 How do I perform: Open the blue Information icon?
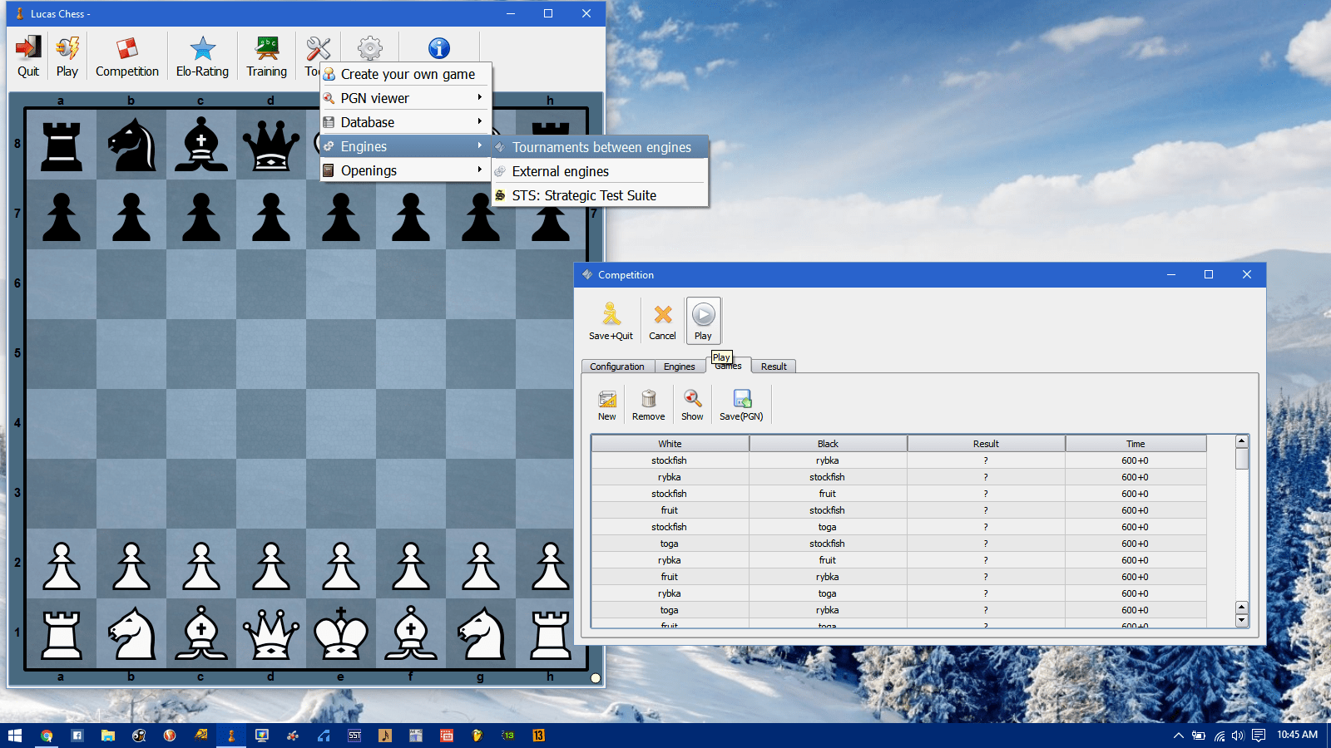pos(439,48)
